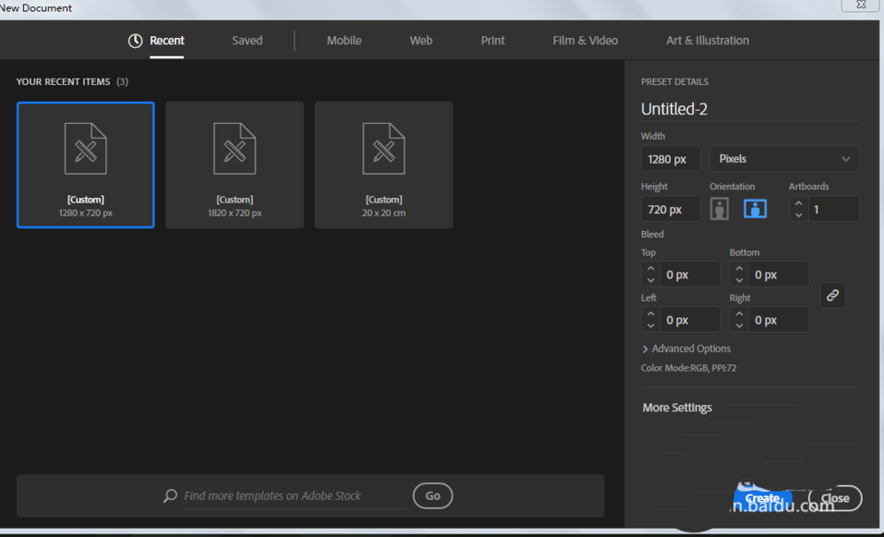Click the Adobe Stock template search box
The height and width of the screenshot is (537, 884).
[295, 495]
